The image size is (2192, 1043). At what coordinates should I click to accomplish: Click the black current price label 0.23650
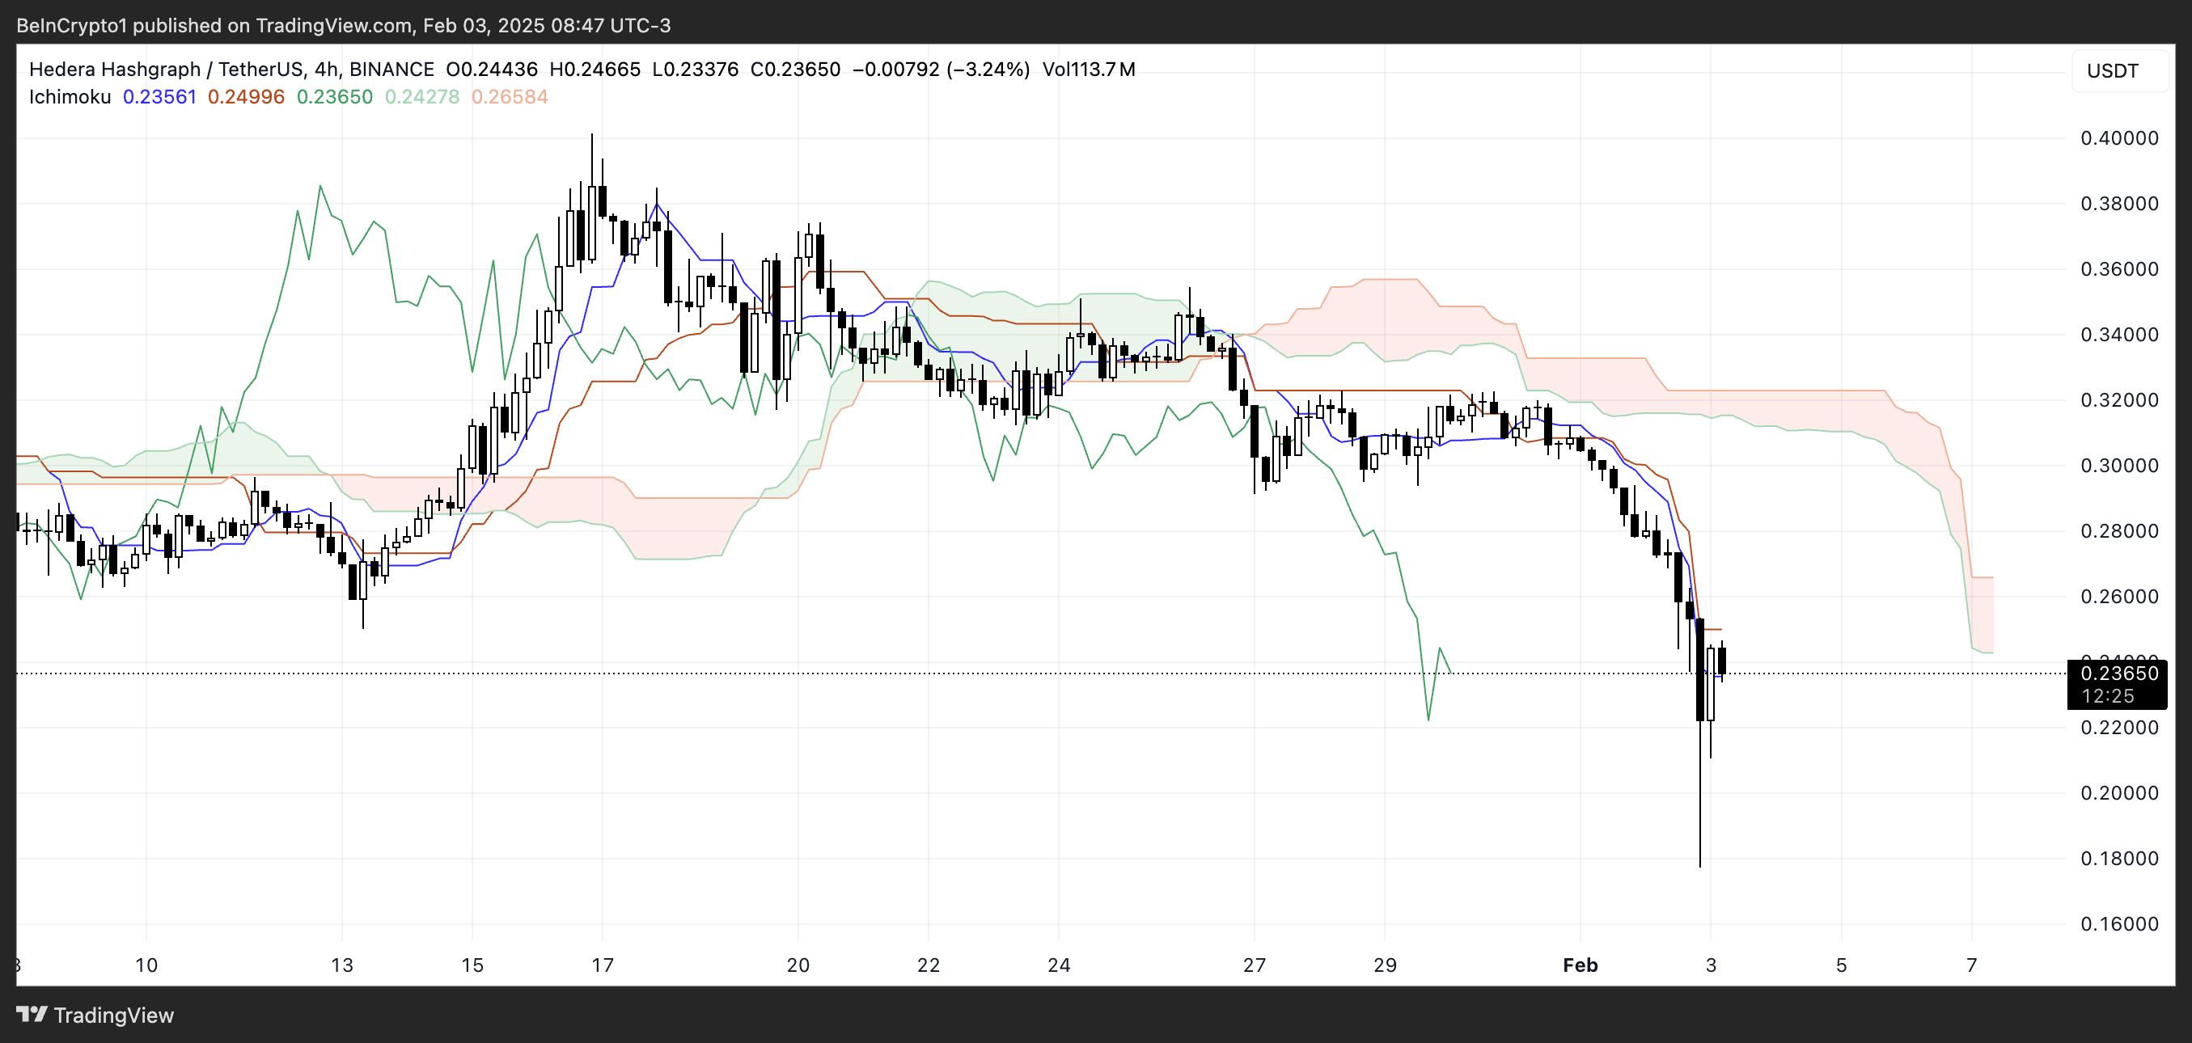tap(2119, 673)
